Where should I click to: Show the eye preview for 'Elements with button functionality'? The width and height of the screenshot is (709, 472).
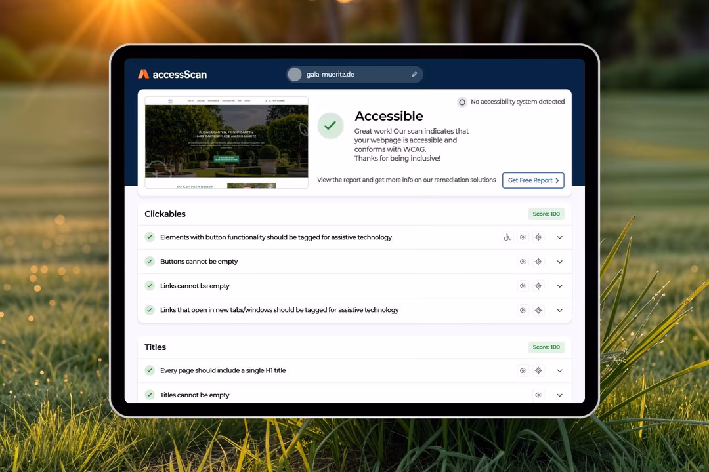(523, 237)
